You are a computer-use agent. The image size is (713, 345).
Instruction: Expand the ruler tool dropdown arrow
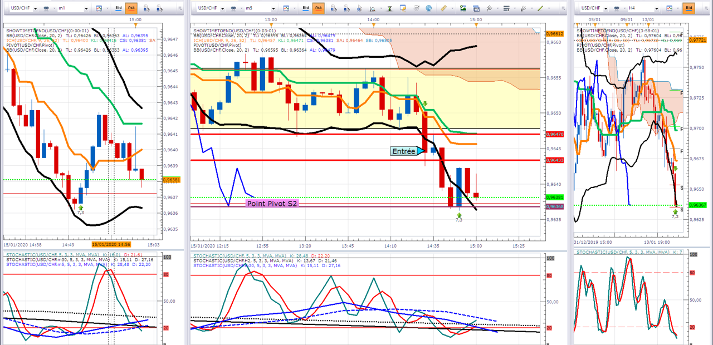(452, 8)
